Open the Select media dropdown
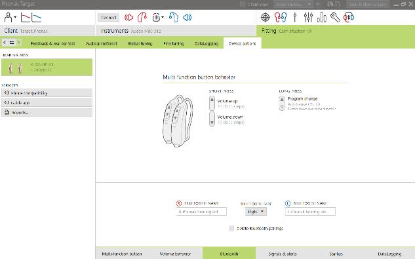Image resolution: width=415 pixels, height=259 pixels. [293, 4]
